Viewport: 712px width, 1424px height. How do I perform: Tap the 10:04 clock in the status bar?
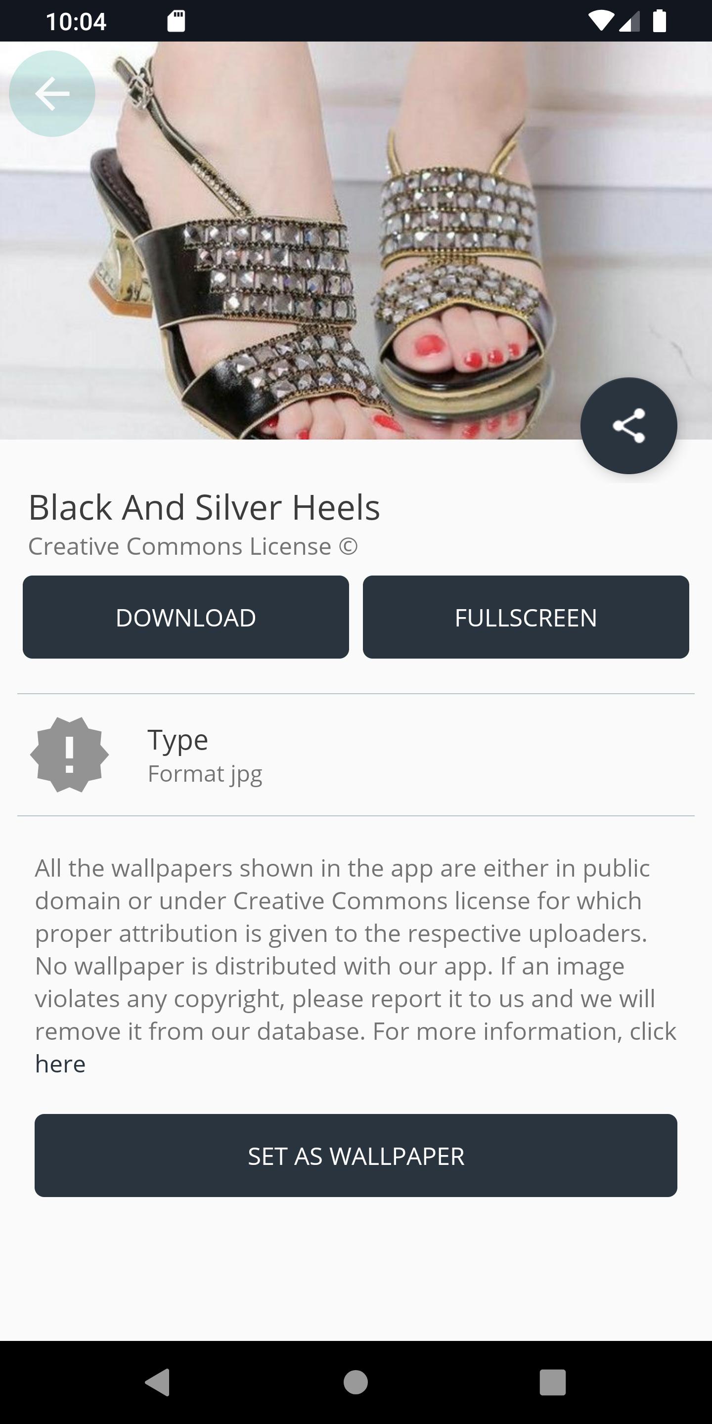click(76, 22)
